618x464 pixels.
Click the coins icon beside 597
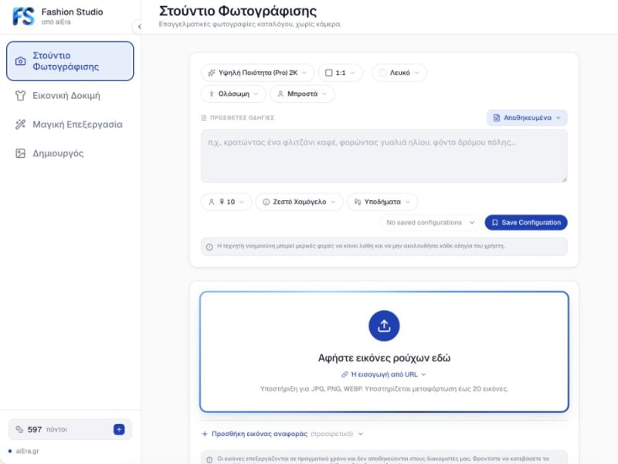click(x=19, y=429)
